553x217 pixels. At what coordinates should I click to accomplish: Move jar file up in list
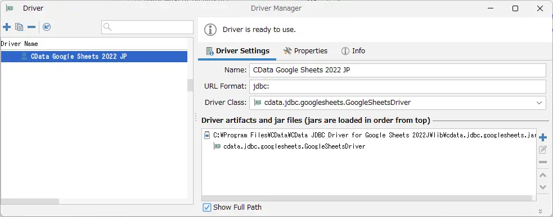543,175
